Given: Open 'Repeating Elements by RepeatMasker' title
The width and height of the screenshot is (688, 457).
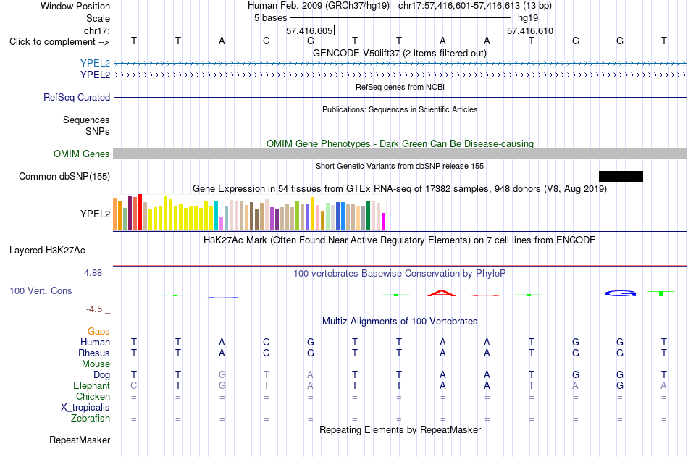Looking at the screenshot, I should pyautogui.click(x=400, y=429).
